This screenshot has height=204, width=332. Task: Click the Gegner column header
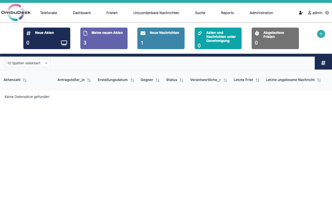(147, 80)
